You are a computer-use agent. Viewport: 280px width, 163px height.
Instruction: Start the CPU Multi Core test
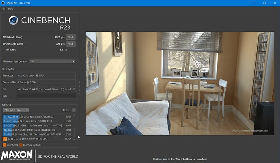(70, 37)
